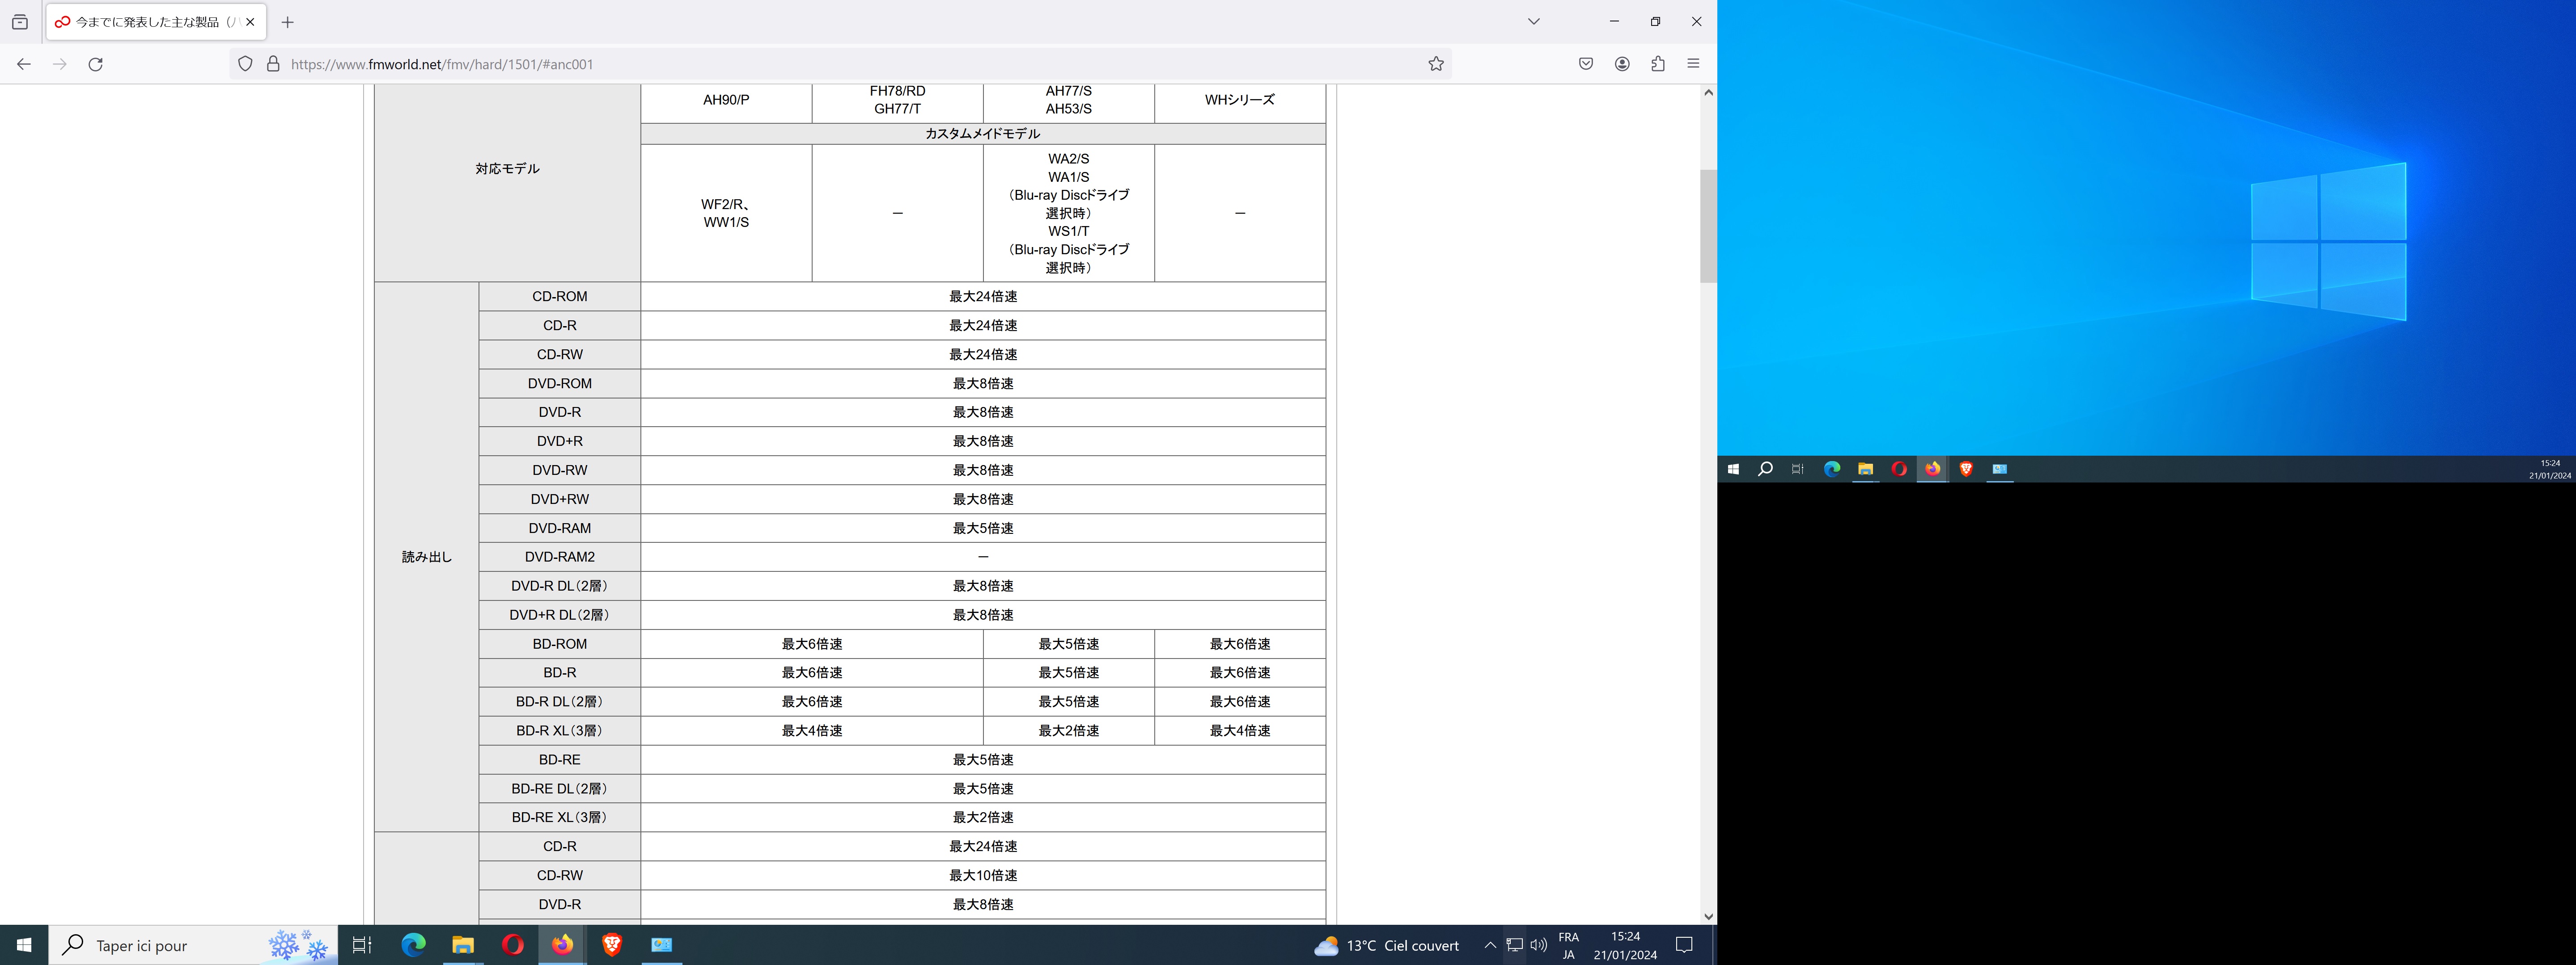Reload the current page
2576x965 pixels.
[x=96, y=64]
